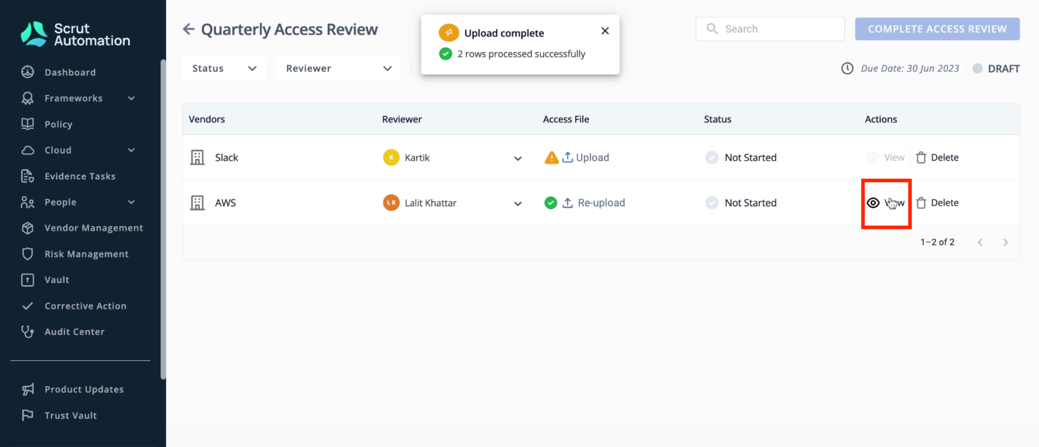Click Upload link for Slack
The height and width of the screenshot is (447, 1039).
[592, 157]
